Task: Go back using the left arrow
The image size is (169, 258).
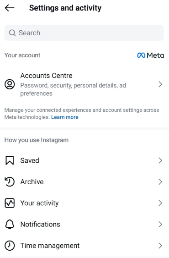Action: point(10,8)
